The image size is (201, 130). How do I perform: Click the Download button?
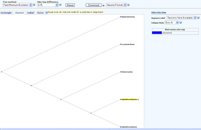tap(93, 5)
